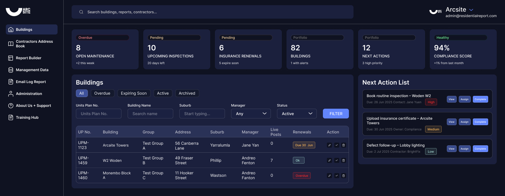Mark the Arcaite Towers row with its checkmark
The height and width of the screenshot is (196, 505).
(x=336, y=145)
